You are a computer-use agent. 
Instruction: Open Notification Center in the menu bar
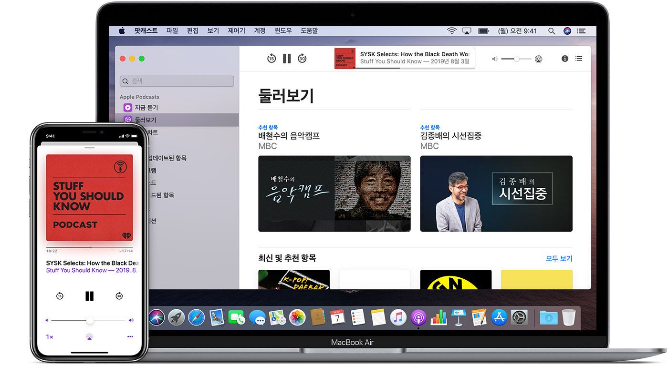click(x=581, y=30)
